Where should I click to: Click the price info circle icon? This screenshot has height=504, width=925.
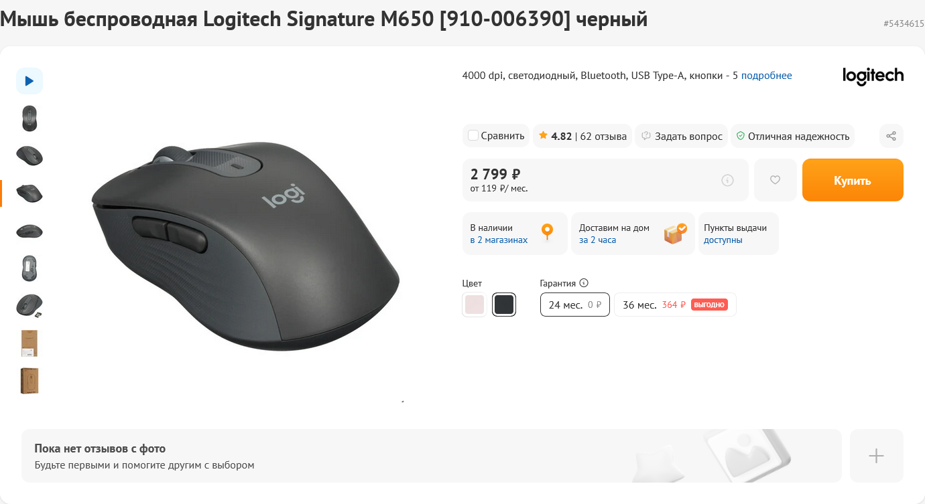(728, 180)
